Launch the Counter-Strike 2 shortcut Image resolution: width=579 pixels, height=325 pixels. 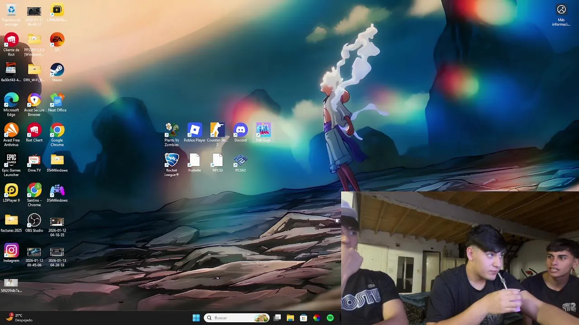click(x=218, y=135)
